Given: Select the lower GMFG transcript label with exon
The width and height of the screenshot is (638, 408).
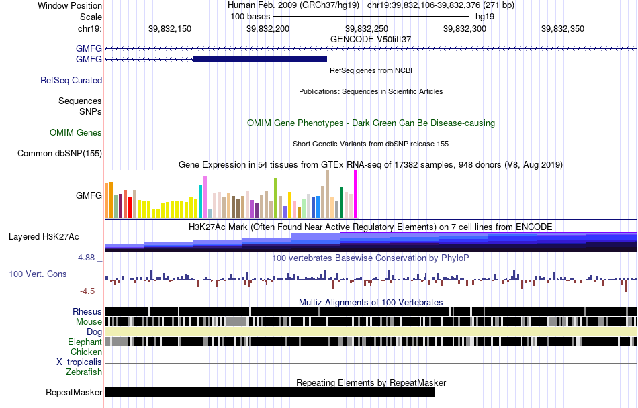Looking at the screenshot, I should [89, 59].
